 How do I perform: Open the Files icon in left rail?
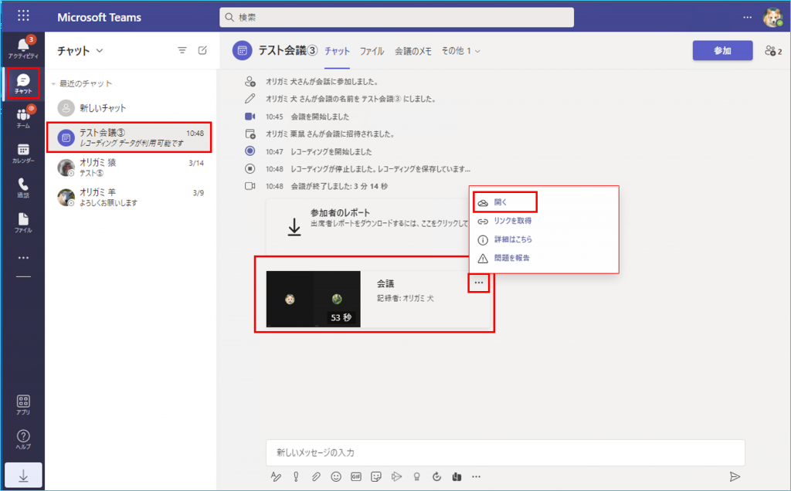(23, 222)
